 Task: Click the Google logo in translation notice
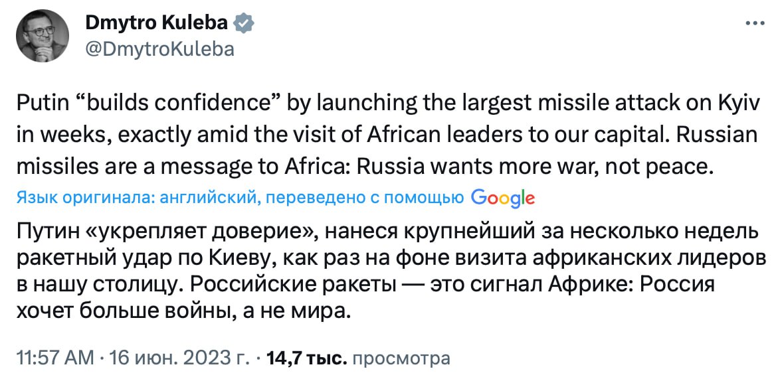(503, 197)
